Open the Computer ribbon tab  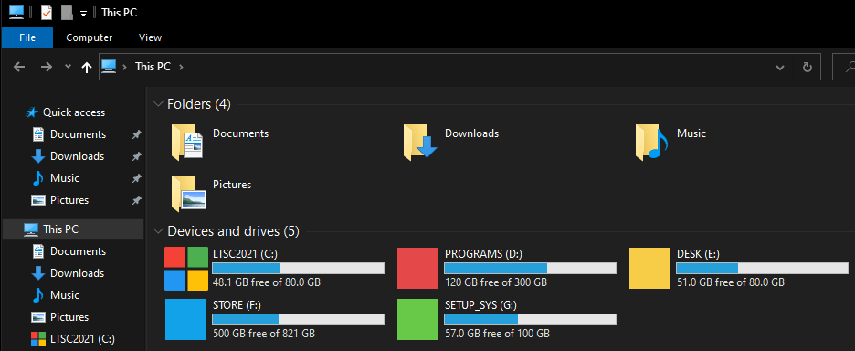(90, 37)
